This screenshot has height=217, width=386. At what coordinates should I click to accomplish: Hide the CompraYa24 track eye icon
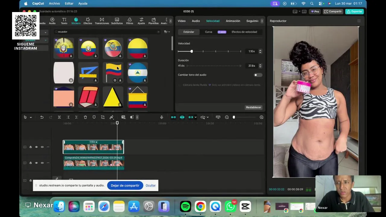[36, 163]
